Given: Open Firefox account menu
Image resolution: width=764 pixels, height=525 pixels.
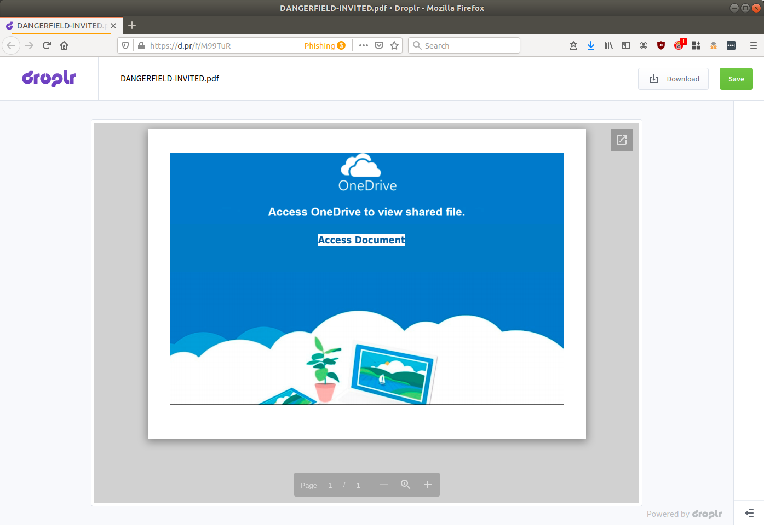Looking at the screenshot, I should [644, 45].
